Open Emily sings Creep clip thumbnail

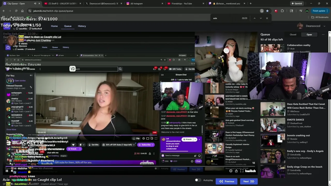point(273,172)
